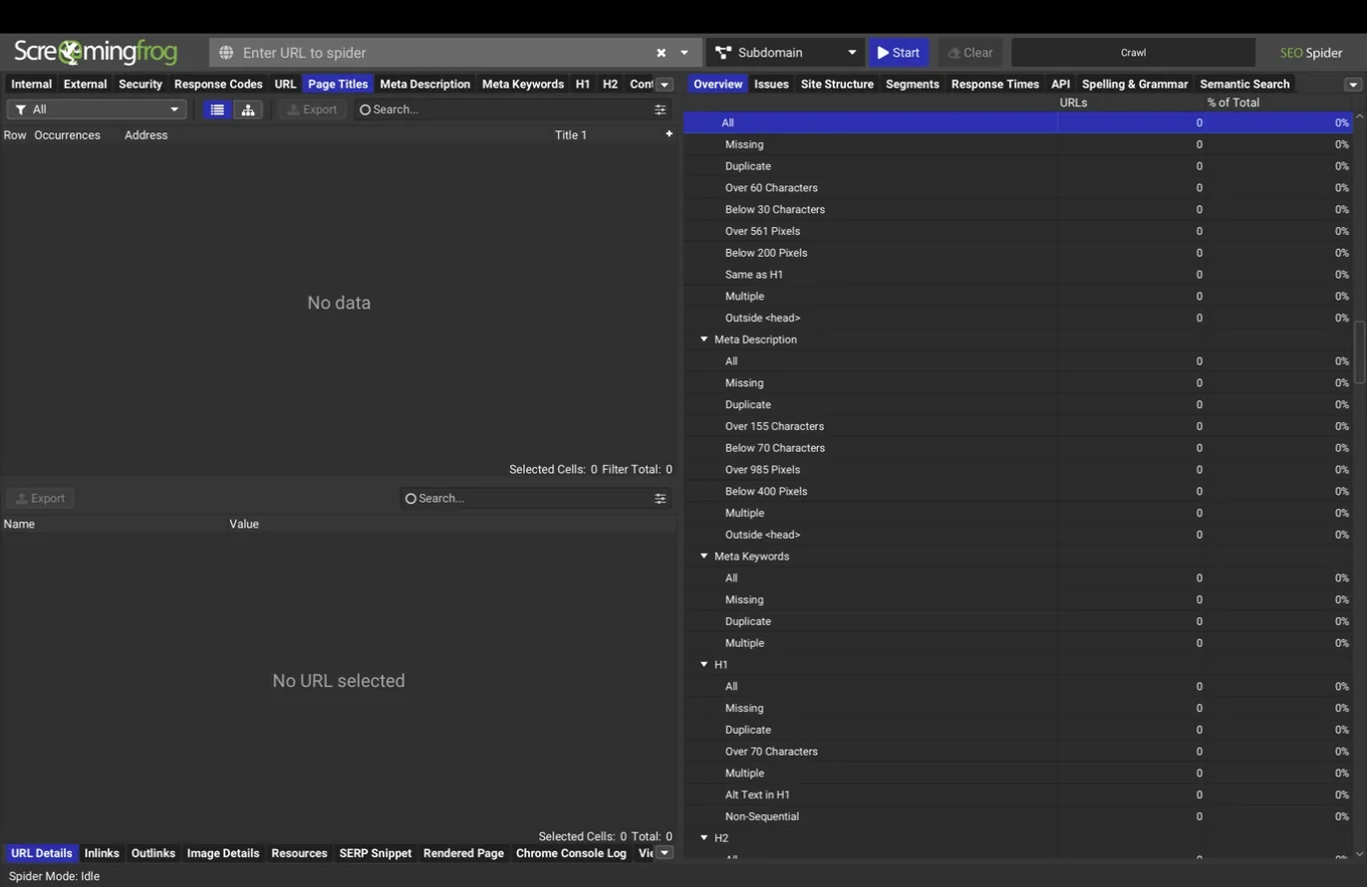This screenshot has width=1367, height=887.
Task: Start the crawl with the Start button
Action: pyautogui.click(x=899, y=53)
